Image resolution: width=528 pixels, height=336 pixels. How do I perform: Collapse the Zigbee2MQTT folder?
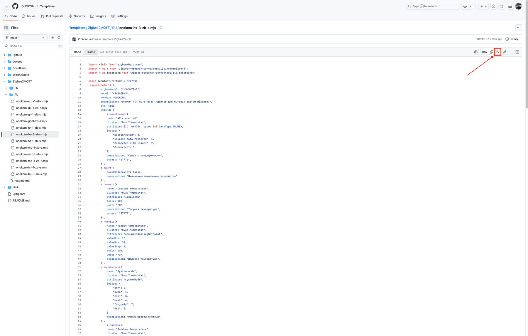coord(5,81)
